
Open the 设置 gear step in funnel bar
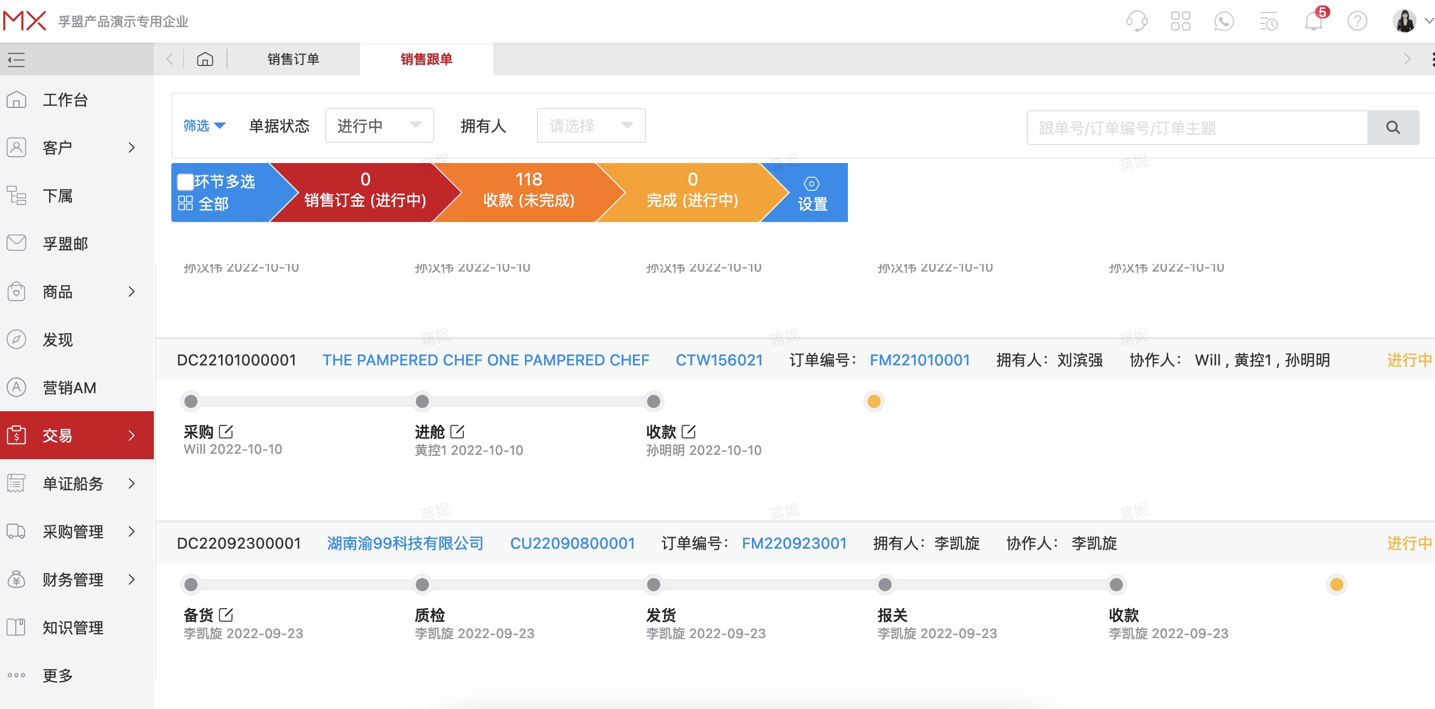(x=811, y=192)
